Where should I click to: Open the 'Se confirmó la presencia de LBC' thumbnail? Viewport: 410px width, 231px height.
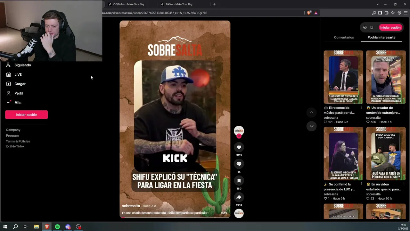point(343,154)
